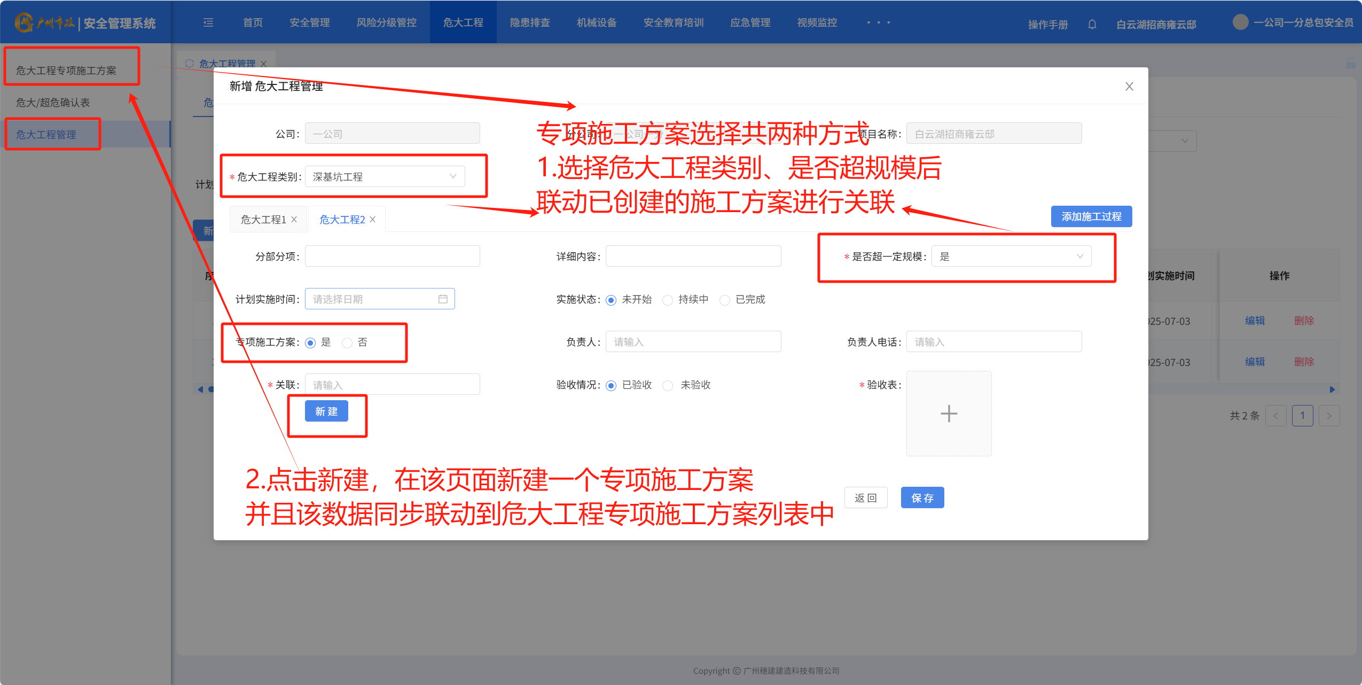The height and width of the screenshot is (685, 1362).
Task: Open the 危大工程类别 dropdown
Action: pos(385,177)
